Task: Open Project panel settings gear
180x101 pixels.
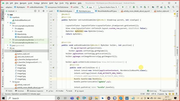Action: [43, 11]
